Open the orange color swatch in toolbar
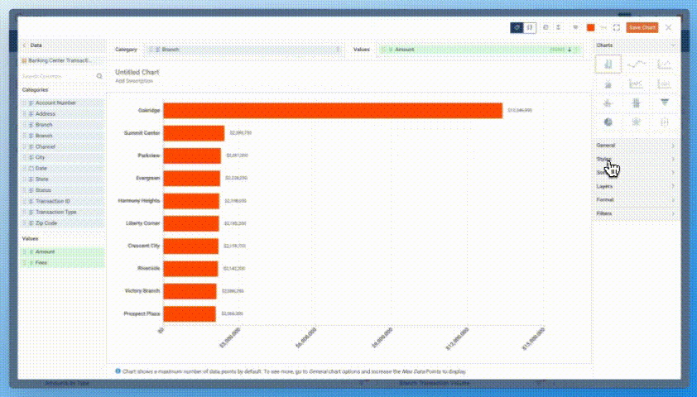 tap(590, 27)
